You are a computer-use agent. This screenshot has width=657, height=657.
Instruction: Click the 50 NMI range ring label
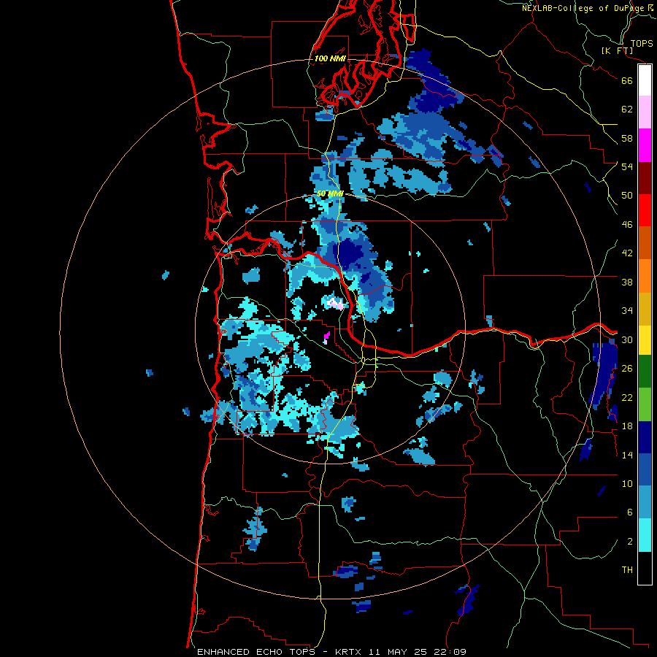point(330,193)
